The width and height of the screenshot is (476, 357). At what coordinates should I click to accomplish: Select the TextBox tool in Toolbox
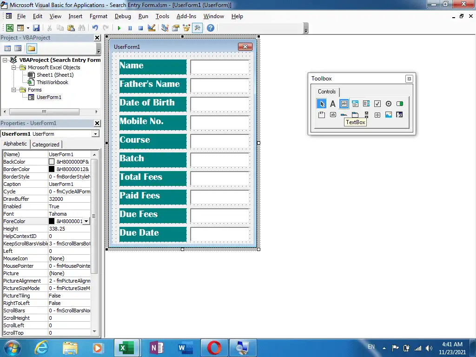(344, 104)
